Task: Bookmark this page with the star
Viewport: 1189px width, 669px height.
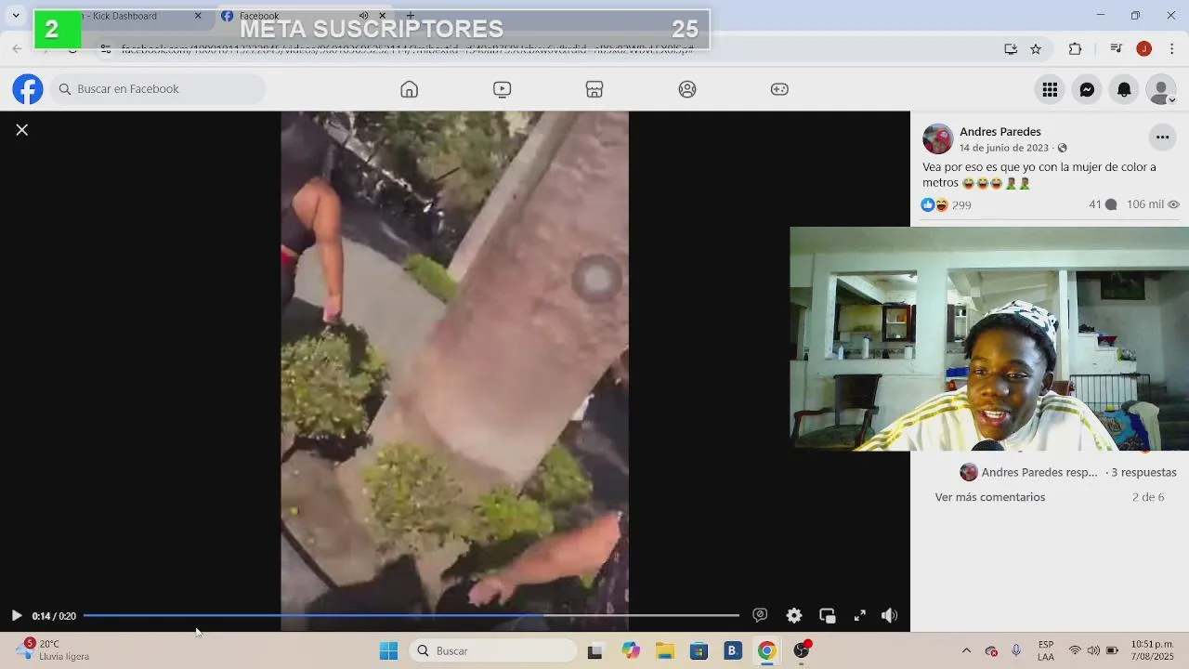Action: [1036, 49]
